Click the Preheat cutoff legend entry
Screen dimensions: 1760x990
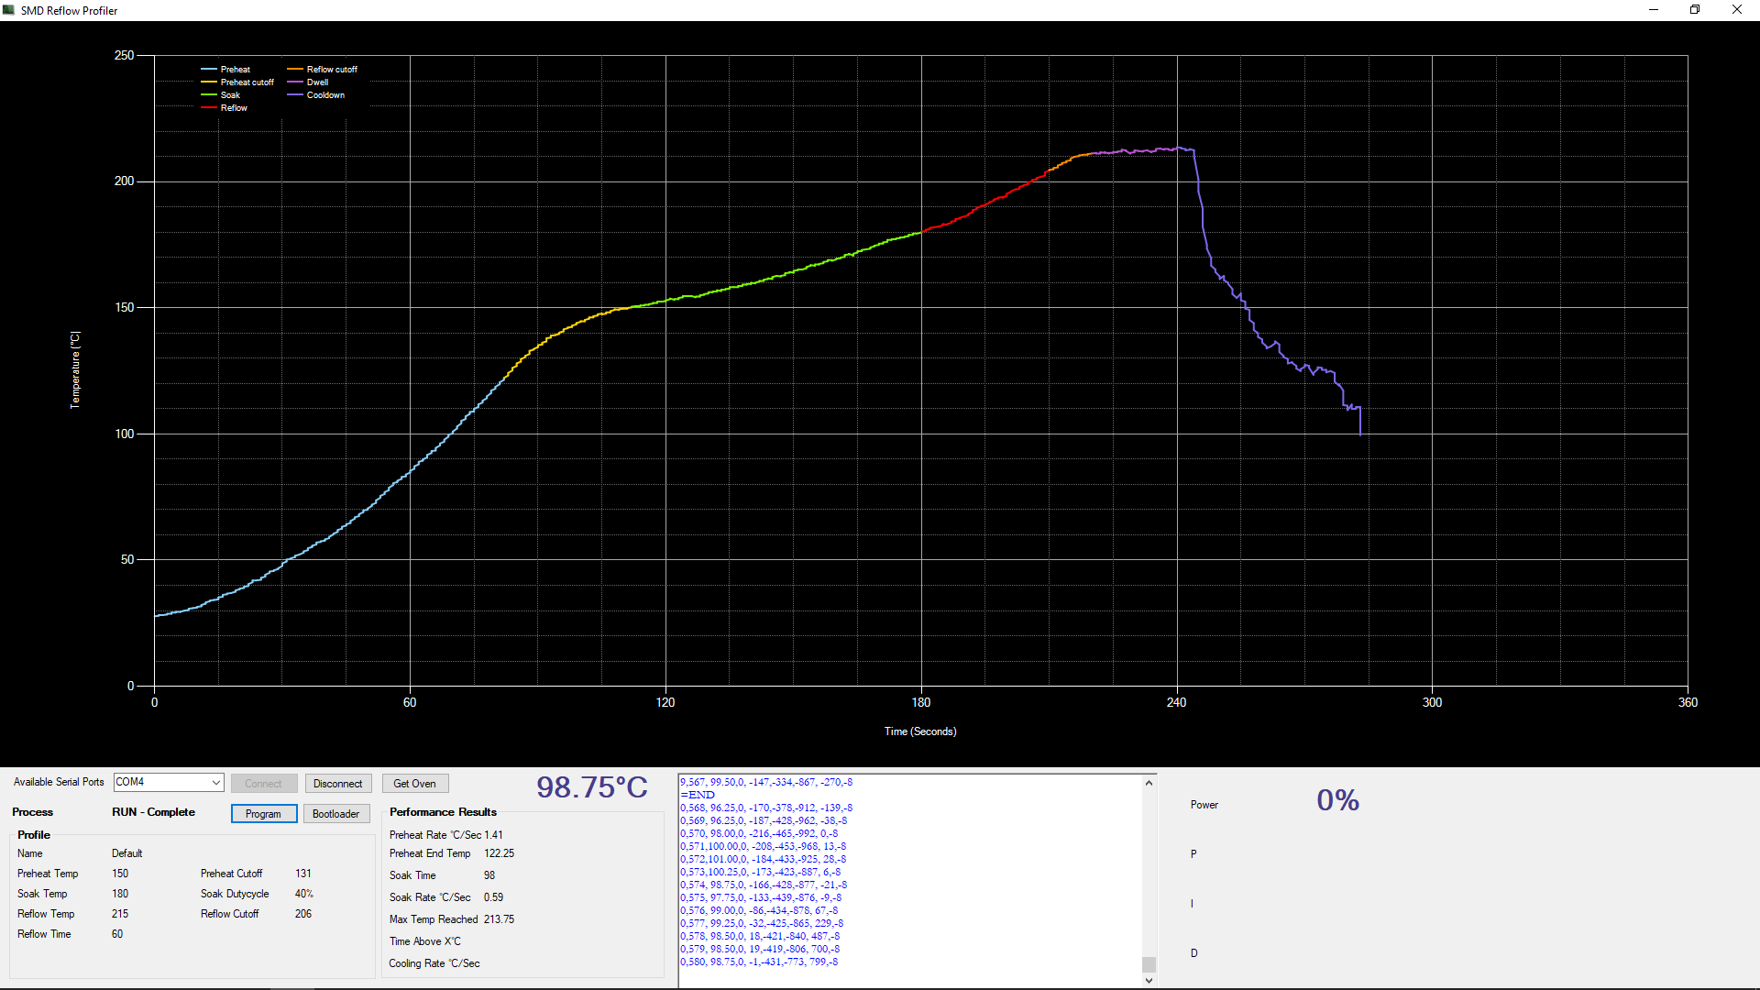pos(237,82)
